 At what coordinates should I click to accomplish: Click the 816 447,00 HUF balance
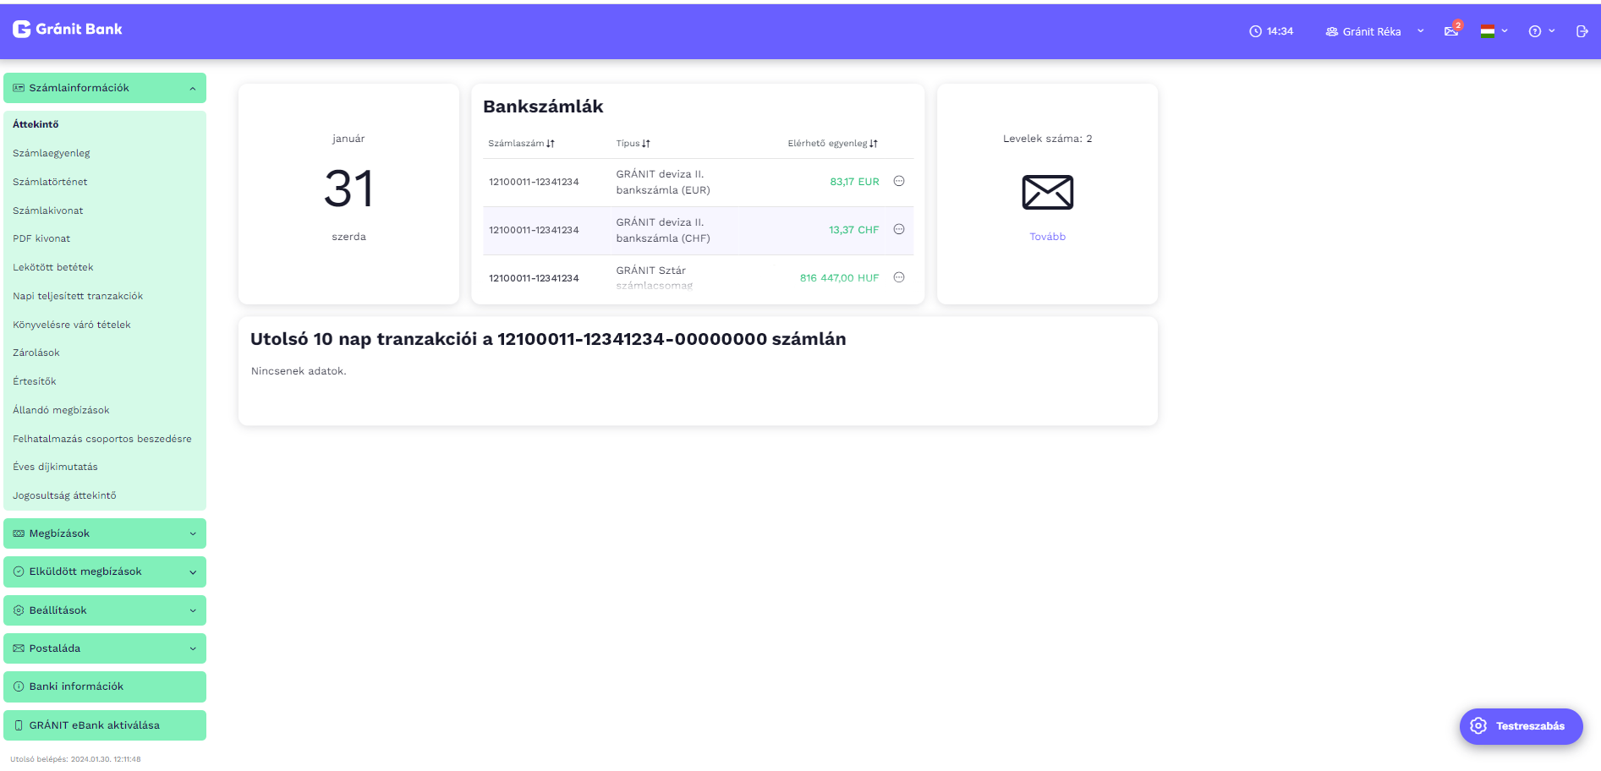[839, 278]
